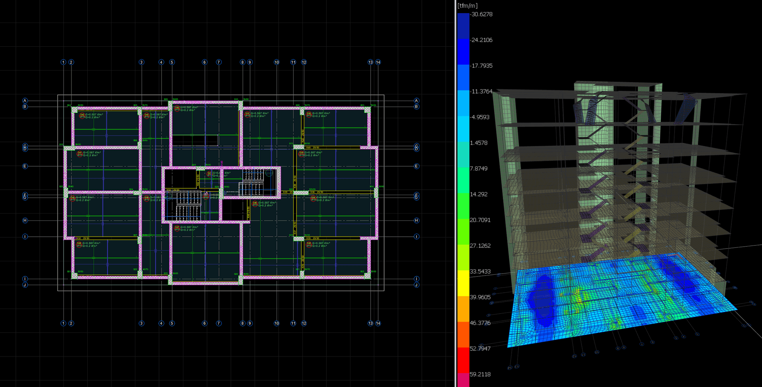The height and width of the screenshot is (387, 762).
Task: Select axis bubble E right of the plan
Action: (416, 166)
